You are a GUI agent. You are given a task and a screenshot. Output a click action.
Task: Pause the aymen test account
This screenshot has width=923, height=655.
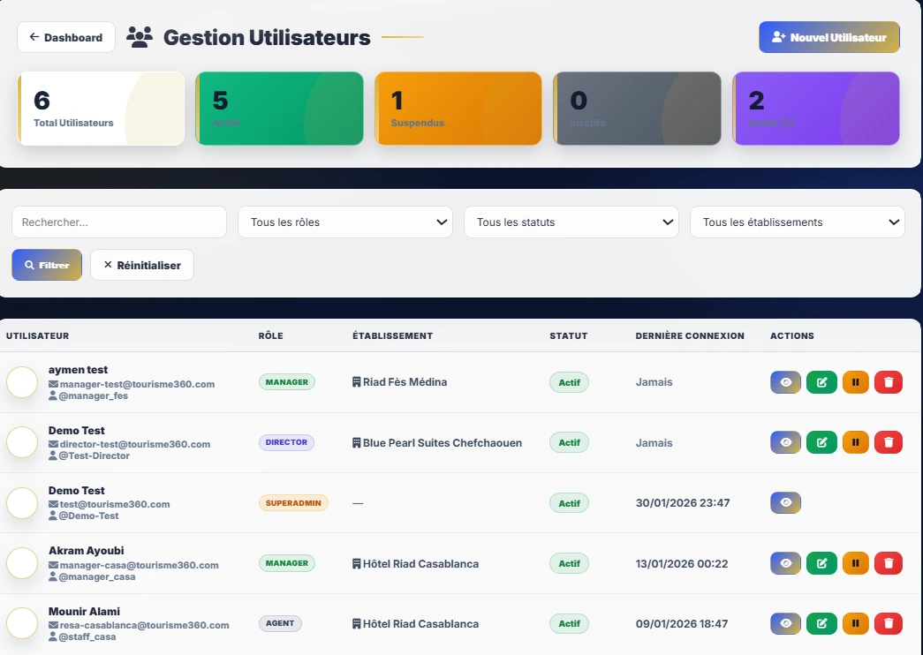854,381
